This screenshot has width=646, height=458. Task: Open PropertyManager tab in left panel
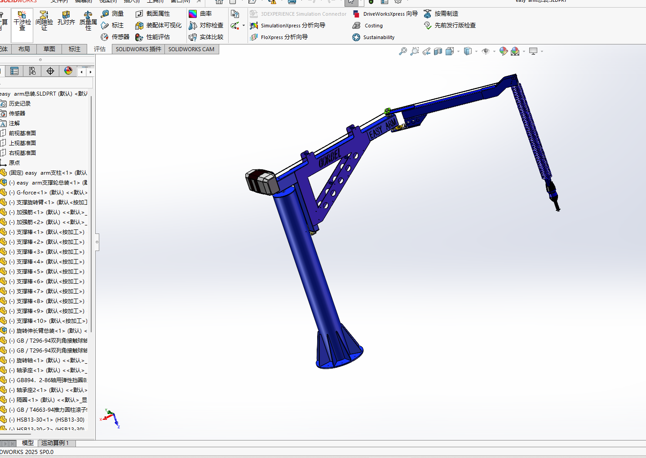[14, 71]
